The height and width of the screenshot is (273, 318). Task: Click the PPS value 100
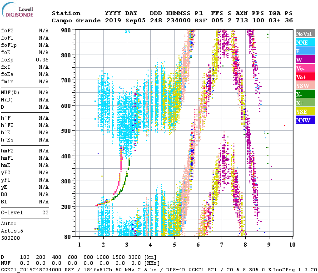pos(258,20)
